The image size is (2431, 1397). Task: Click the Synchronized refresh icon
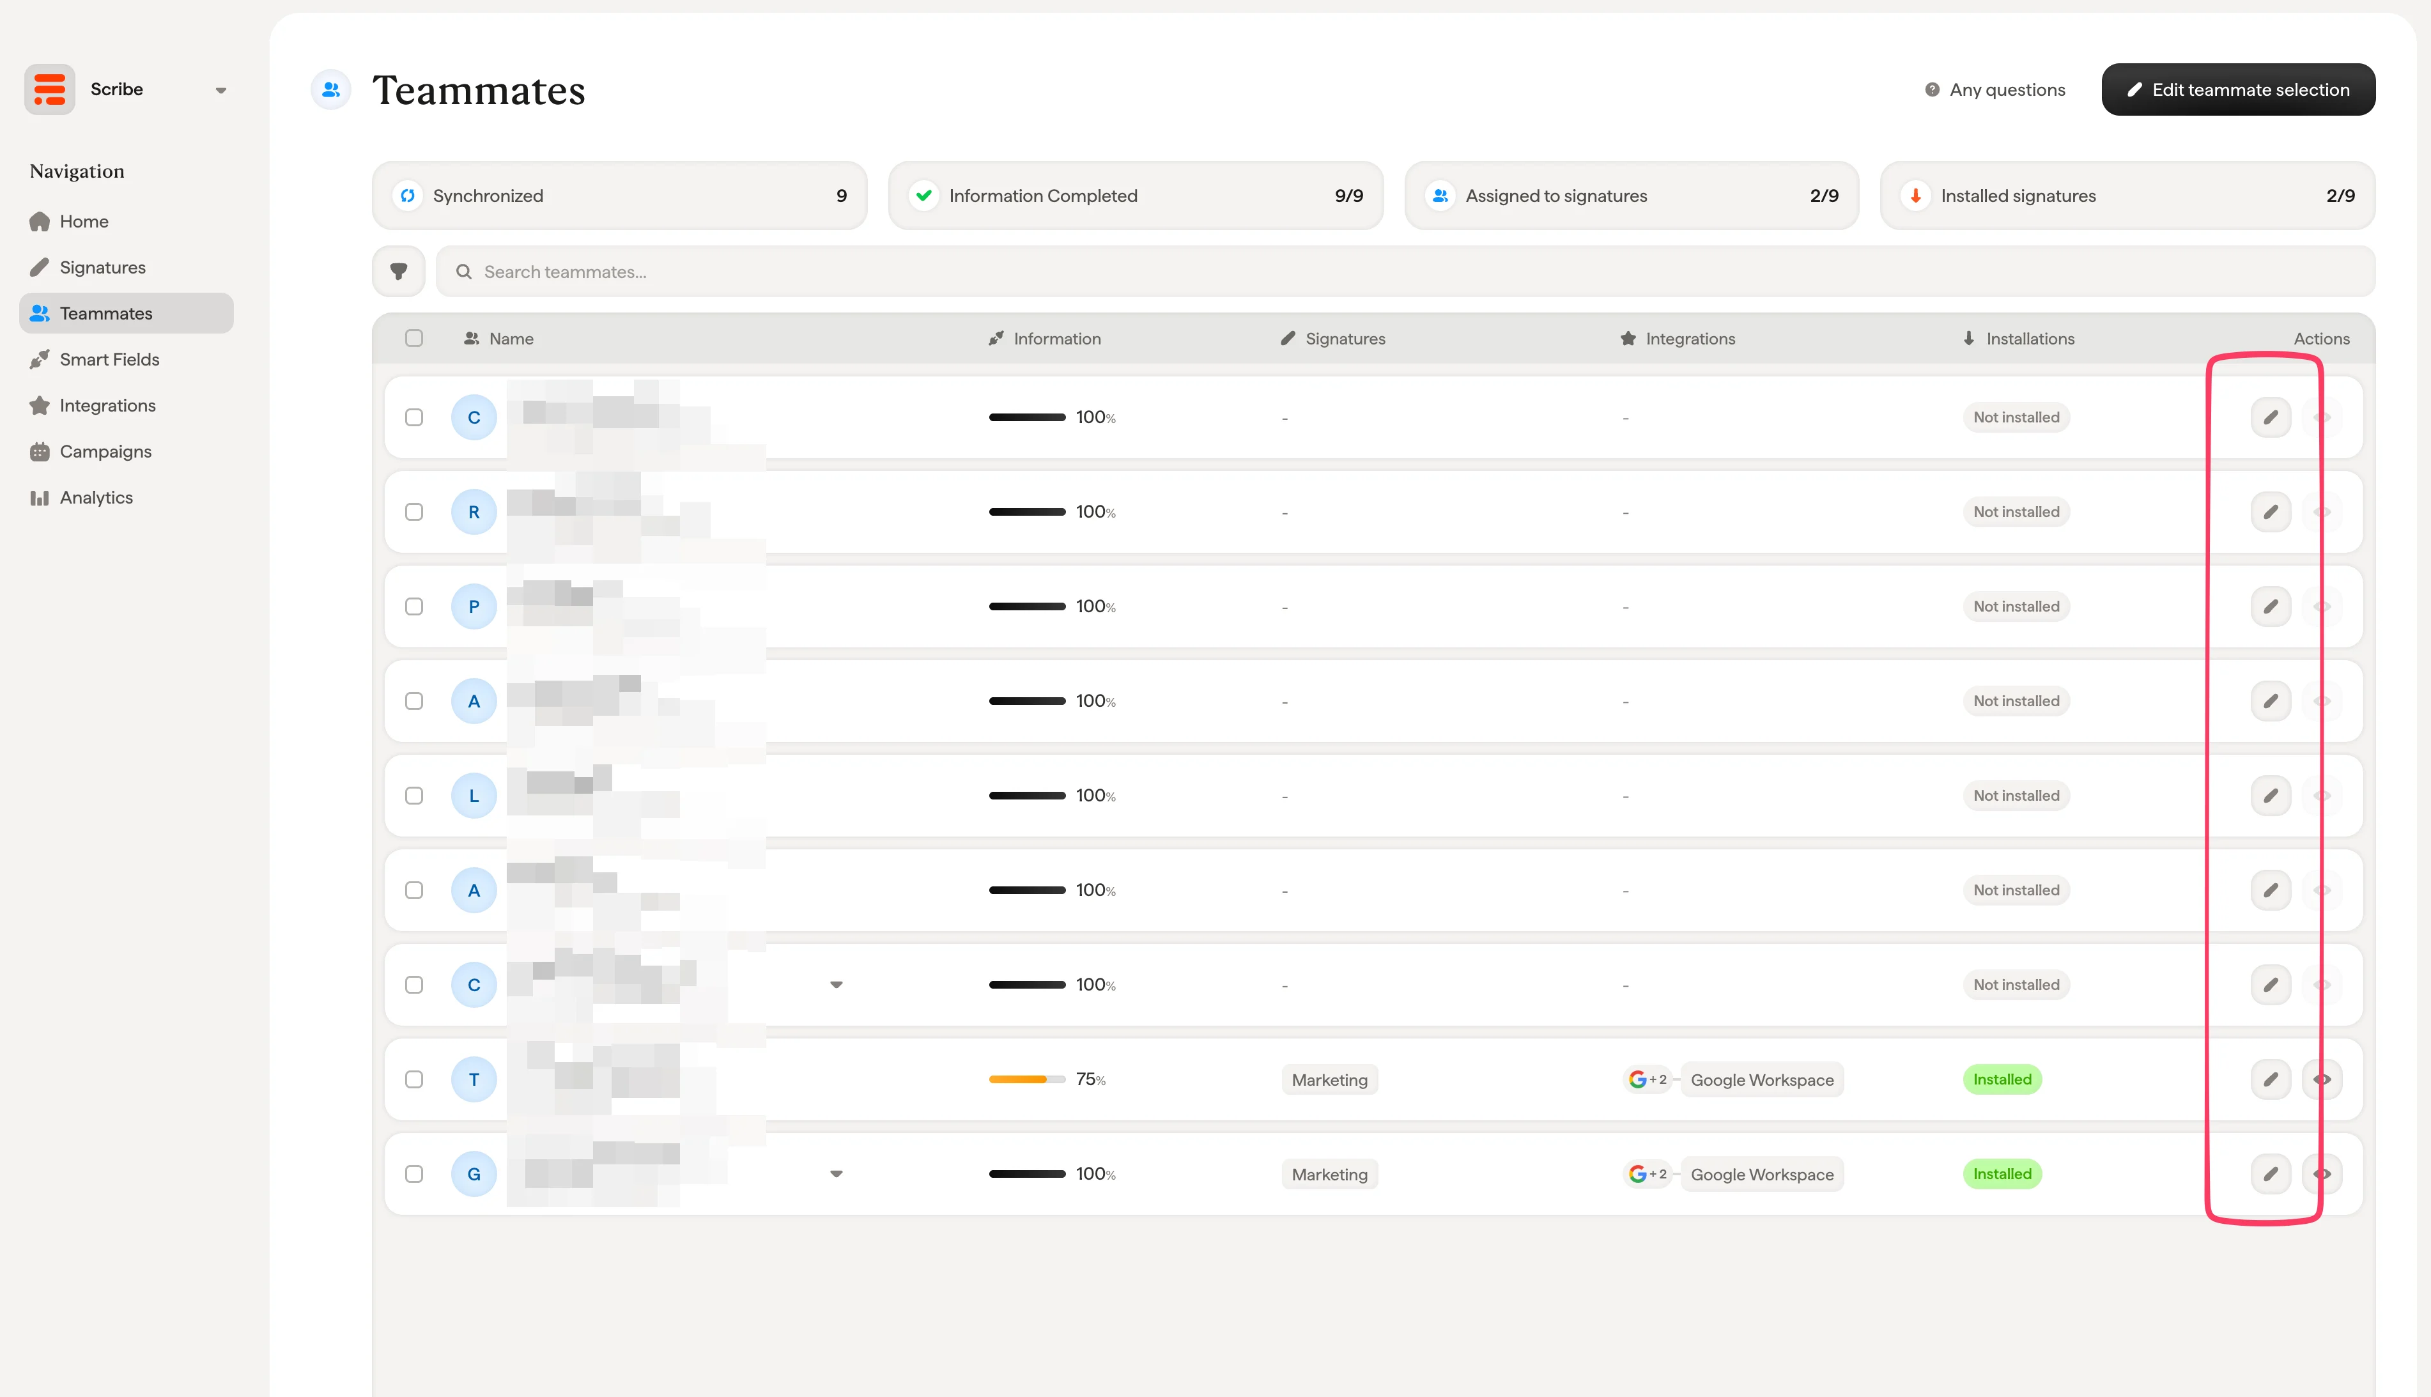[x=408, y=196]
